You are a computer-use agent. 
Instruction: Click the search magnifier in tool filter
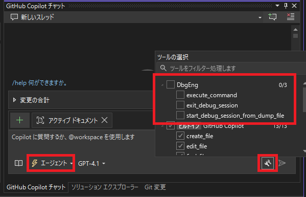coord(163,68)
